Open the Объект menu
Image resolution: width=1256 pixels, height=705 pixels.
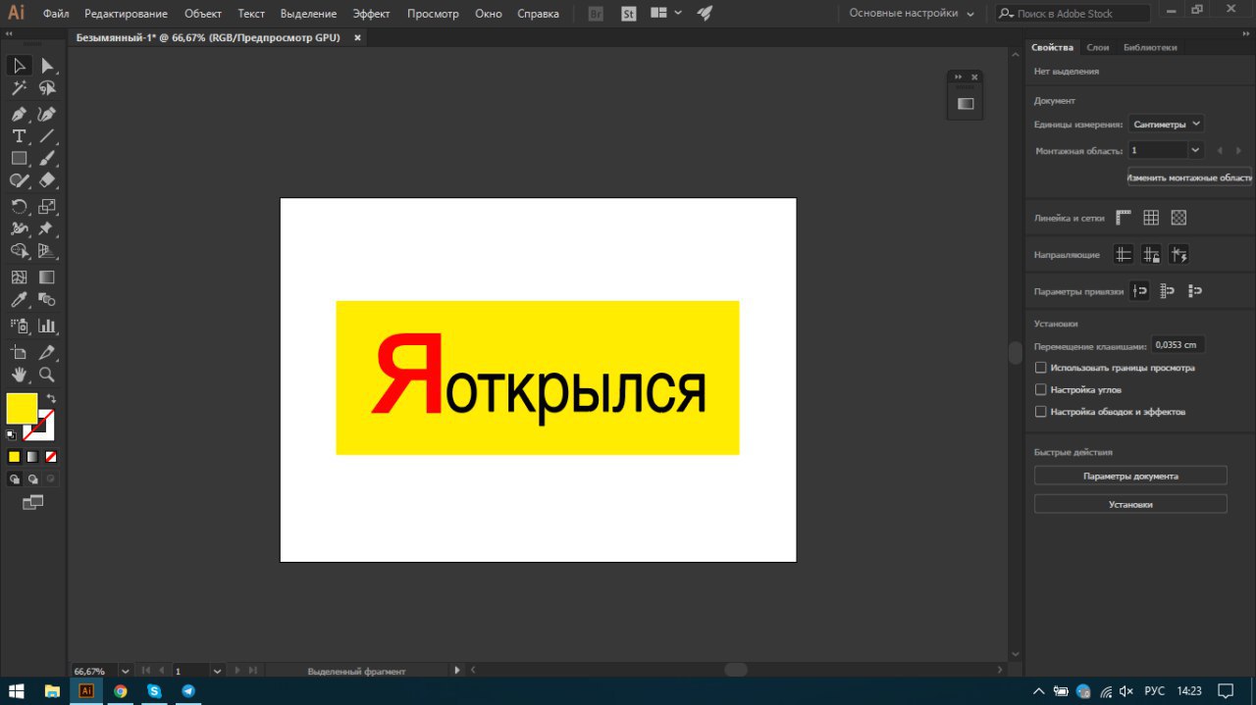203,14
